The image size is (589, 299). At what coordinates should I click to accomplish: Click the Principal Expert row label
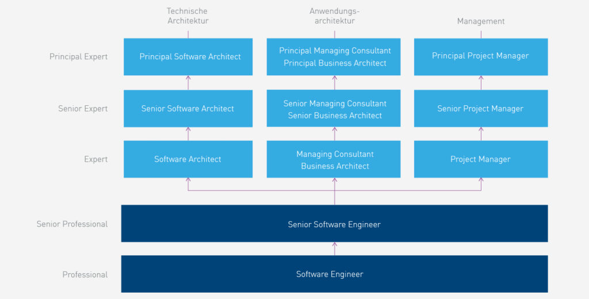[x=78, y=57]
